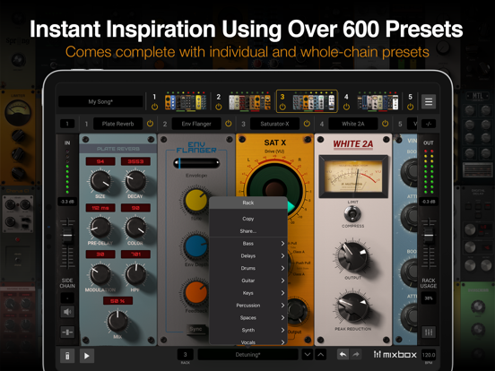Expand the Delays preset category
The width and height of the screenshot is (495, 371).
[248, 255]
